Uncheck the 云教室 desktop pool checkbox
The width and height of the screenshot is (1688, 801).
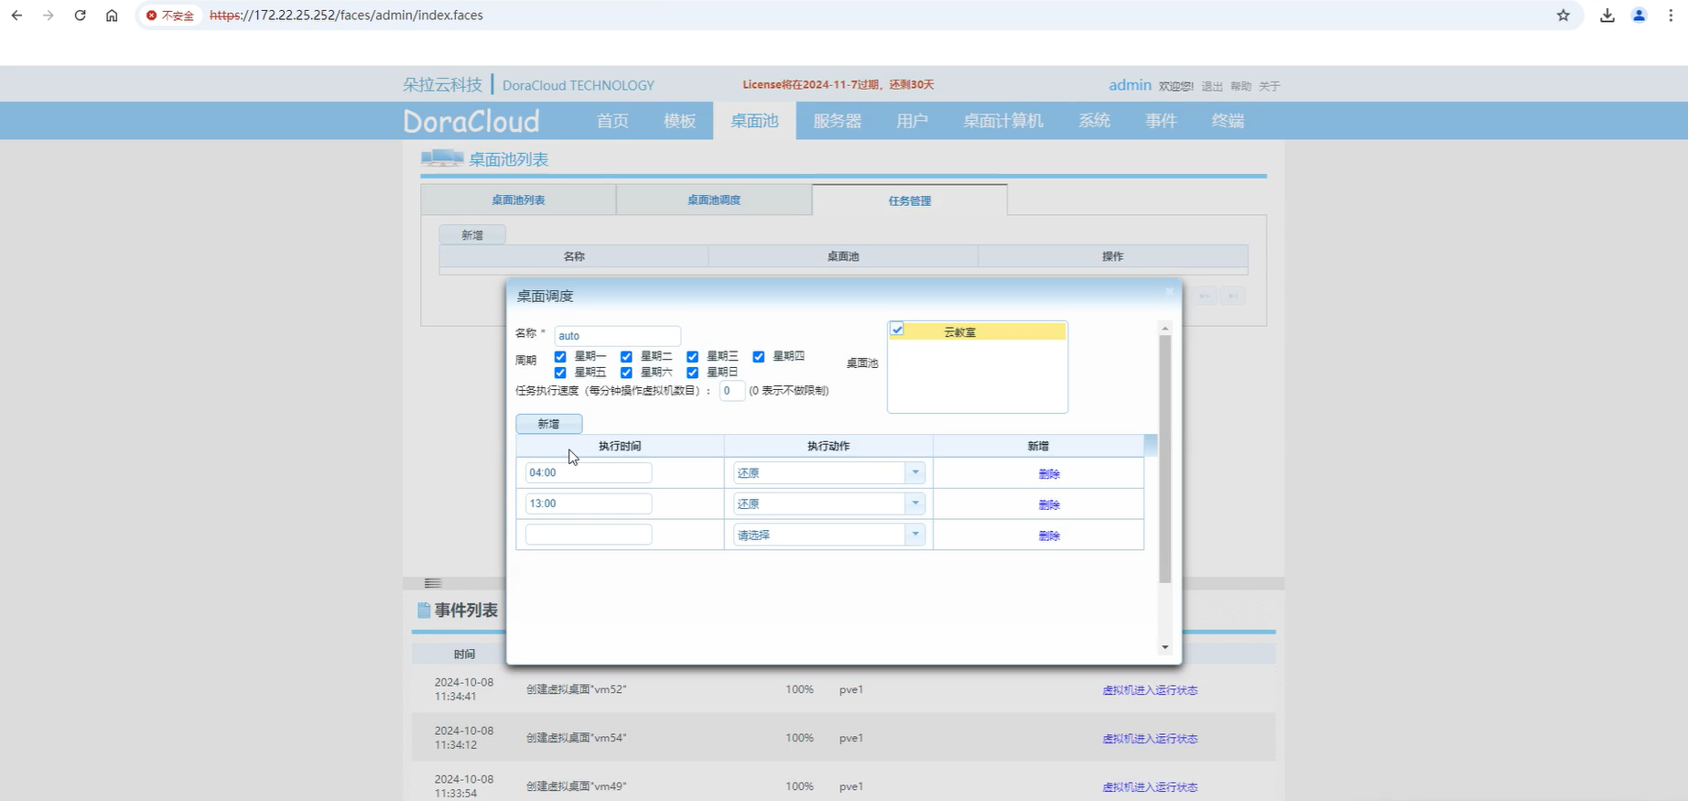[x=898, y=330]
